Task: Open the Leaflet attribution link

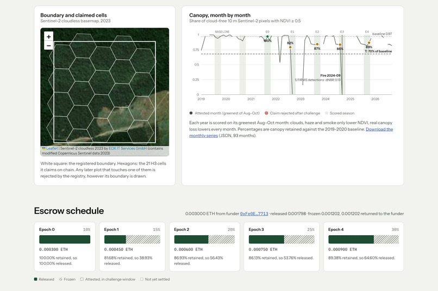Action: [52, 148]
